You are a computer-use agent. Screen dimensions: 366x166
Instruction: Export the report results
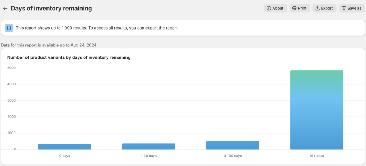click(325, 8)
